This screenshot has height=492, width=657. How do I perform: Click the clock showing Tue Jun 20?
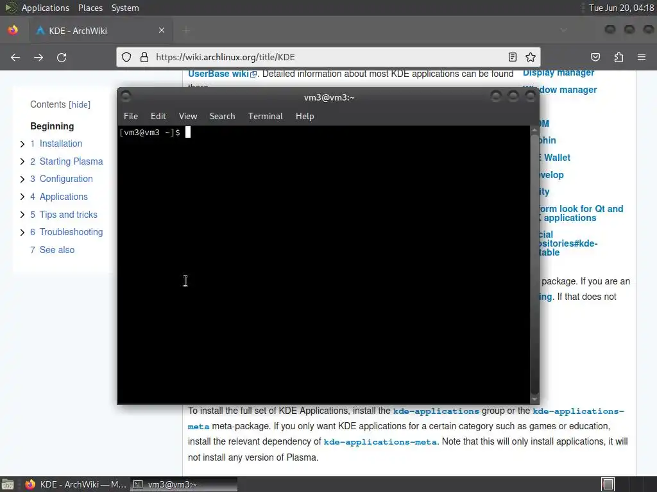621,8
